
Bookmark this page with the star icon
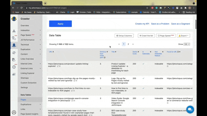click(x=147, y=8)
